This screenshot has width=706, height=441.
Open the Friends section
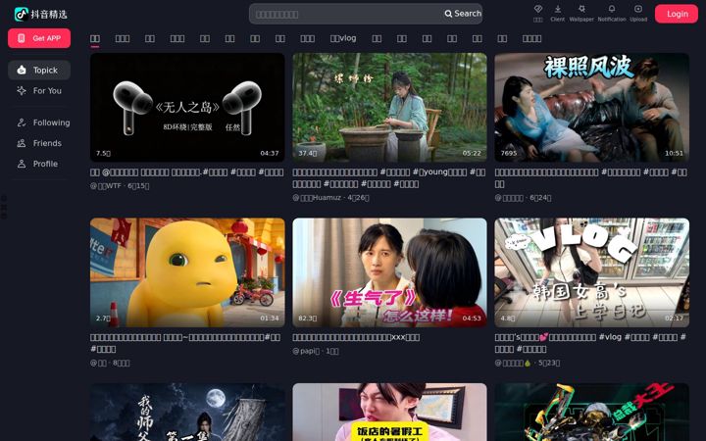pyautogui.click(x=39, y=143)
